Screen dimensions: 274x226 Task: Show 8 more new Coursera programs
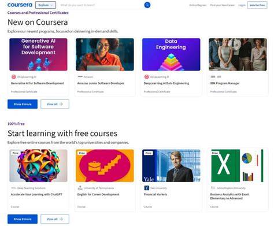23,104
